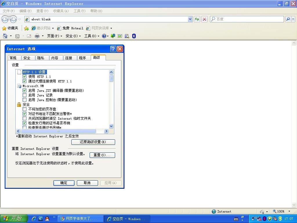Open the address bar dropdown arrow
This screenshot has height=223, width=297.
(x=190, y=19)
